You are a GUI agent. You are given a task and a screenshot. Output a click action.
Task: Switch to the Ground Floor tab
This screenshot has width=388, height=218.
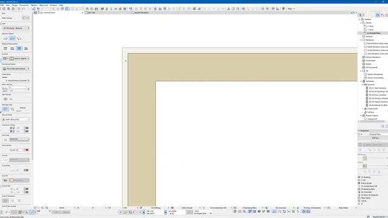61,12
